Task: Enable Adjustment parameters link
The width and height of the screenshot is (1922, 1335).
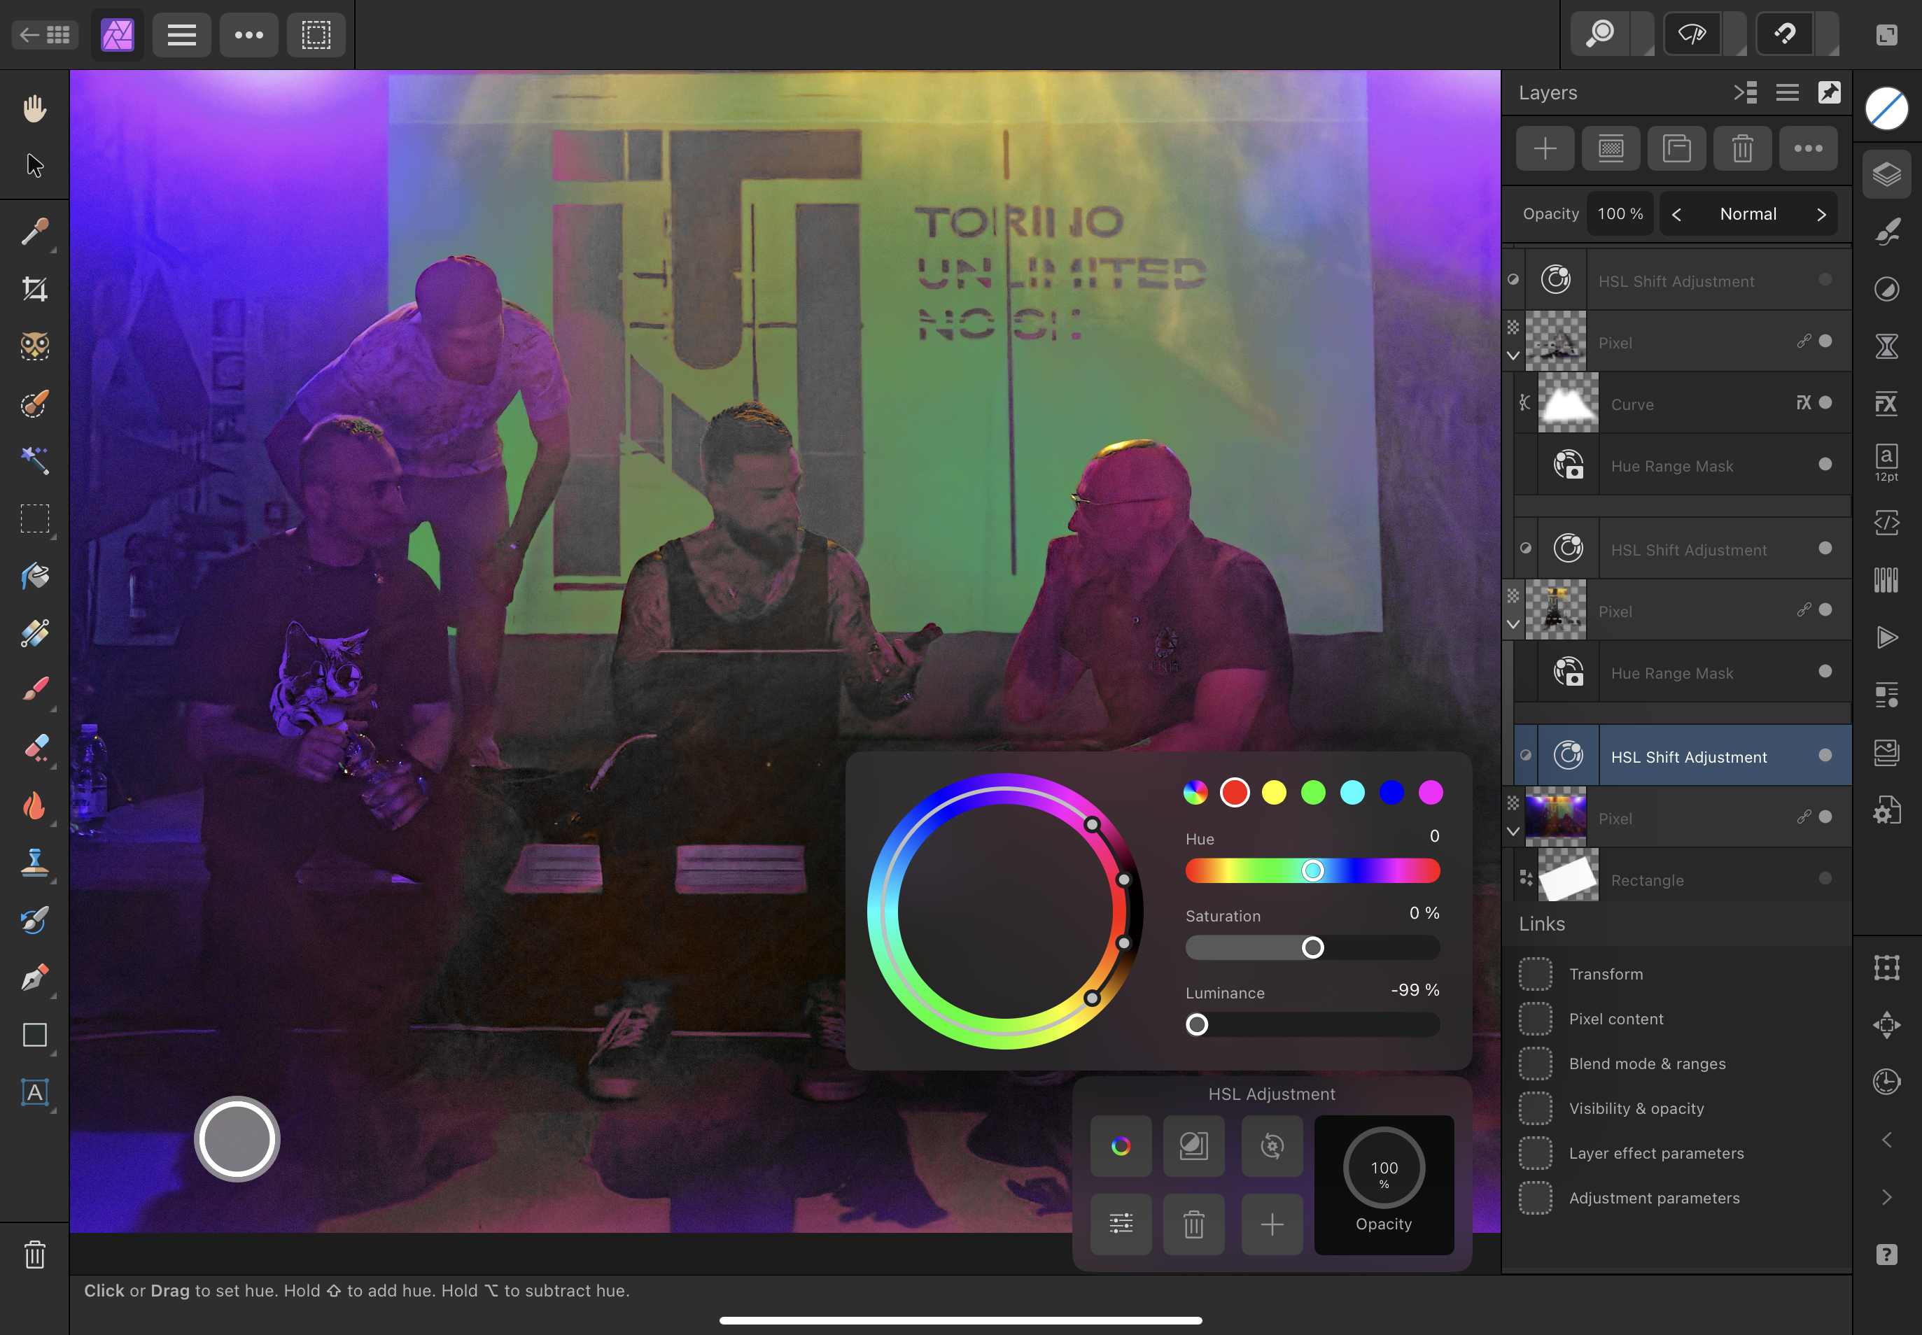Action: click(x=1536, y=1198)
